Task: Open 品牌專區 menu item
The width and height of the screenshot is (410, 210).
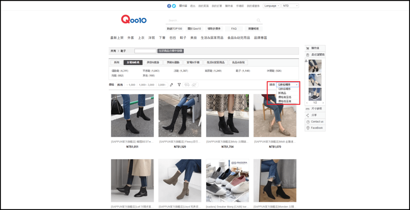Action: pyautogui.click(x=260, y=38)
